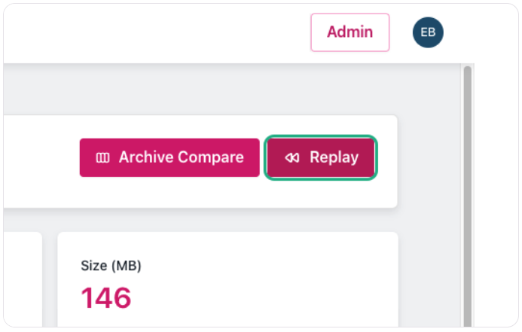Image resolution: width=522 pixels, height=332 pixels.
Task: Click the "Archive Compare" text label
Action: [x=181, y=157]
